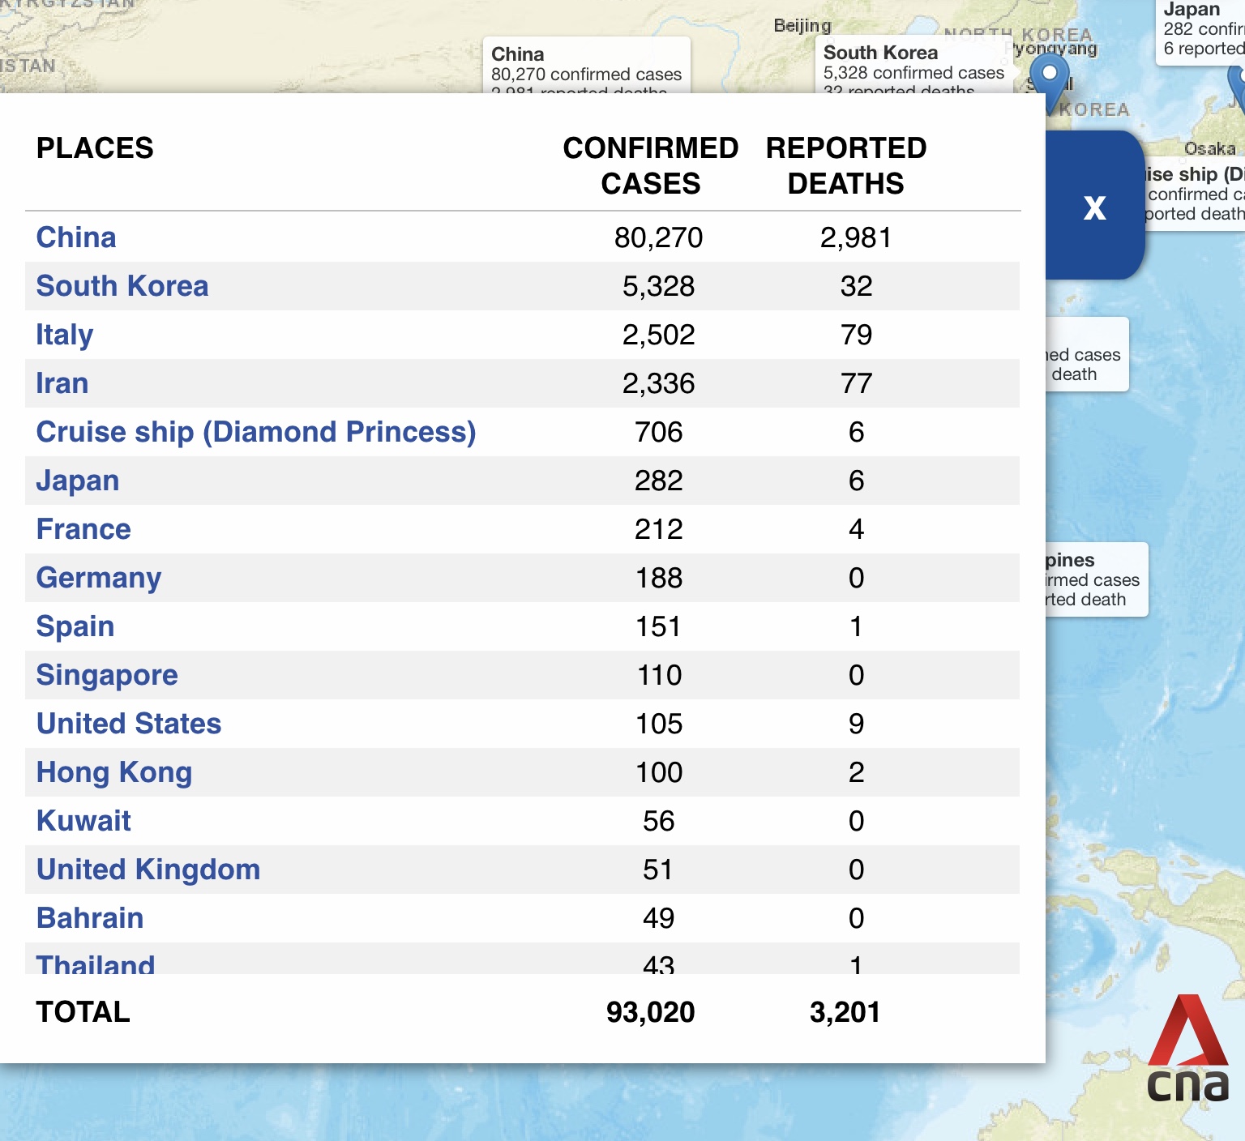The height and width of the screenshot is (1141, 1245).
Task: Click the China map info popup
Action: (x=586, y=66)
